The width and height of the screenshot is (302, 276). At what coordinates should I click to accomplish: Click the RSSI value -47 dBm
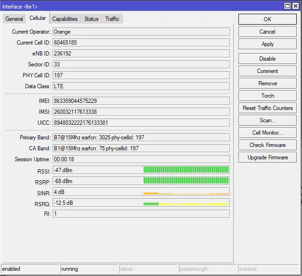tap(63, 170)
